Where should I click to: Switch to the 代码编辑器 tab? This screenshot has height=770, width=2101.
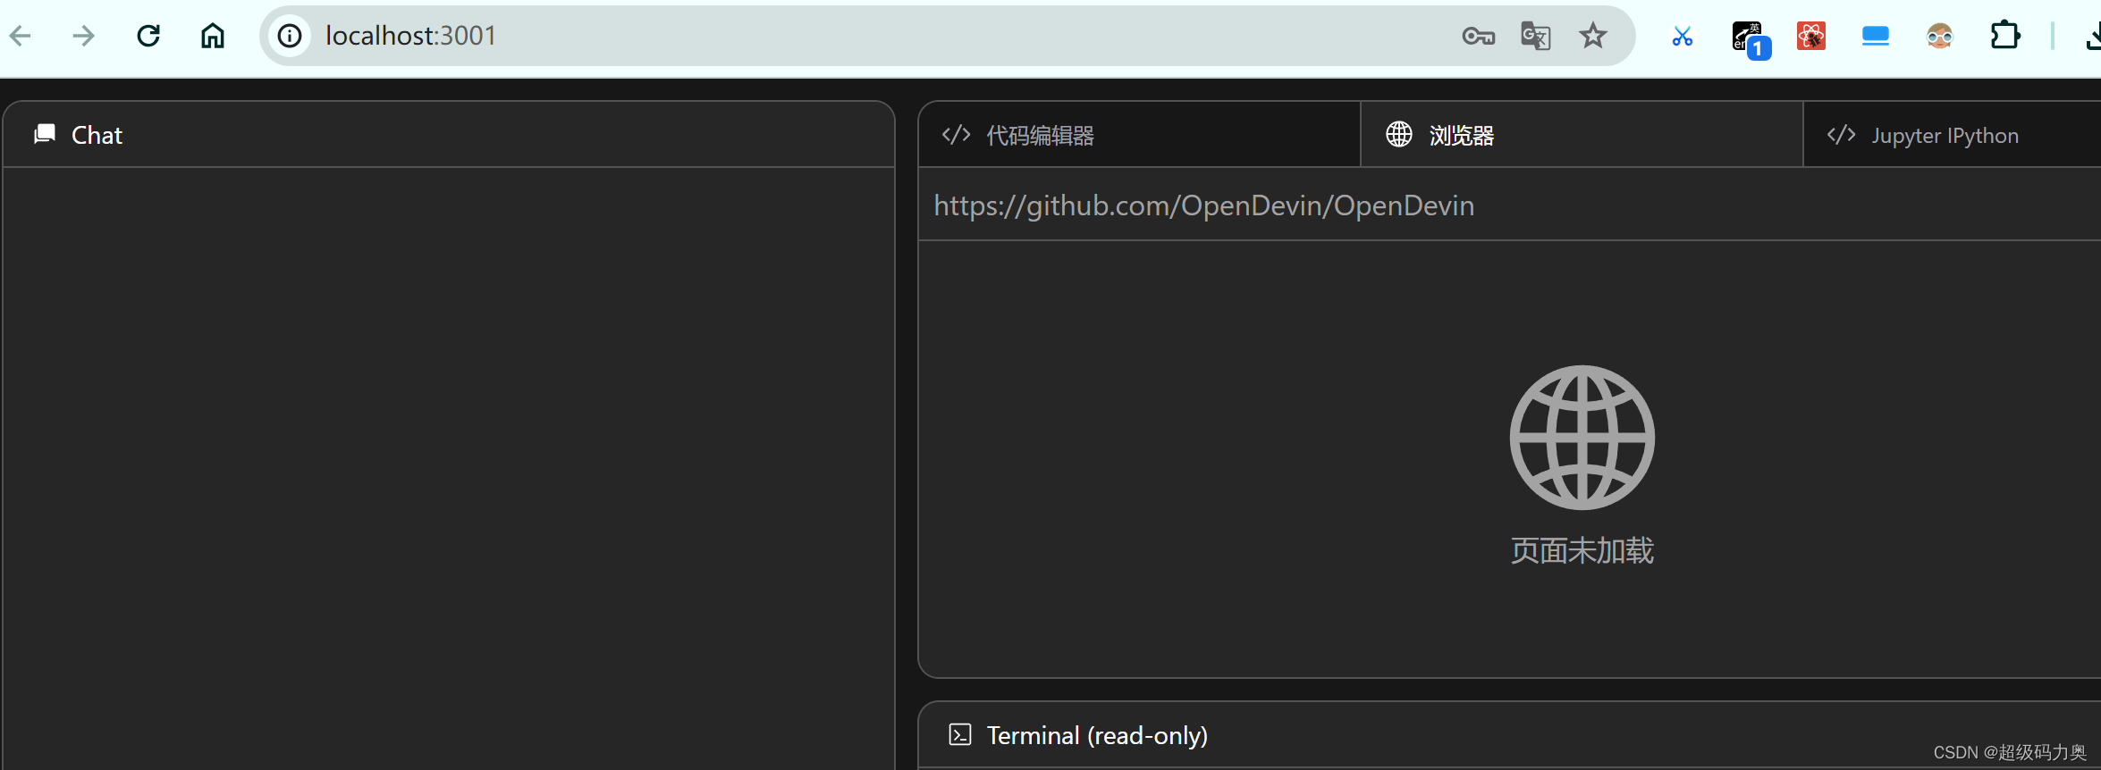pos(1139,135)
